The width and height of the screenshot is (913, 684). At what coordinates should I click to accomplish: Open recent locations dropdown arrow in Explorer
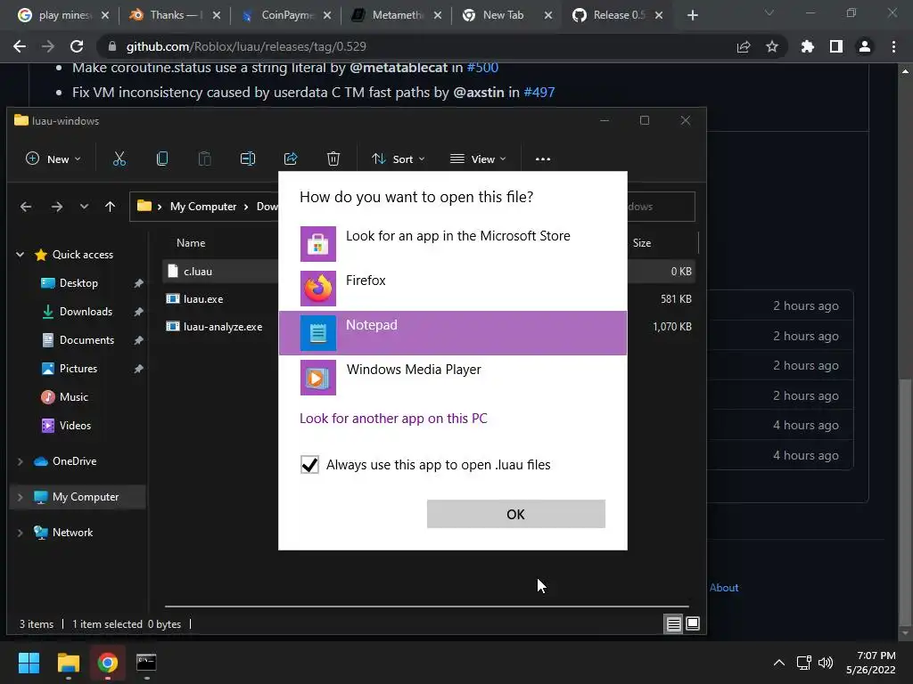tap(84, 207)
